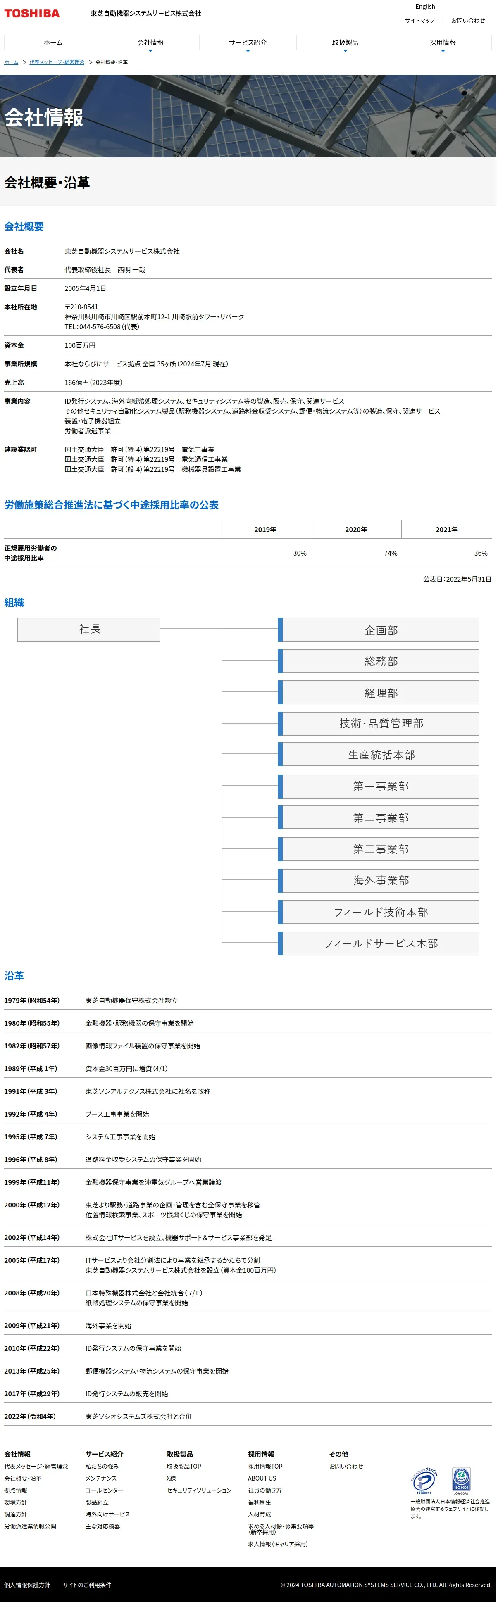Open 会社情報 main menu item
Screen dimensions: 498x1602
click(150, 42)
